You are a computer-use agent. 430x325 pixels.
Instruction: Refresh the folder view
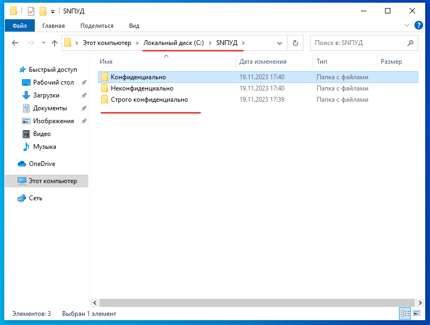[296, 43]
